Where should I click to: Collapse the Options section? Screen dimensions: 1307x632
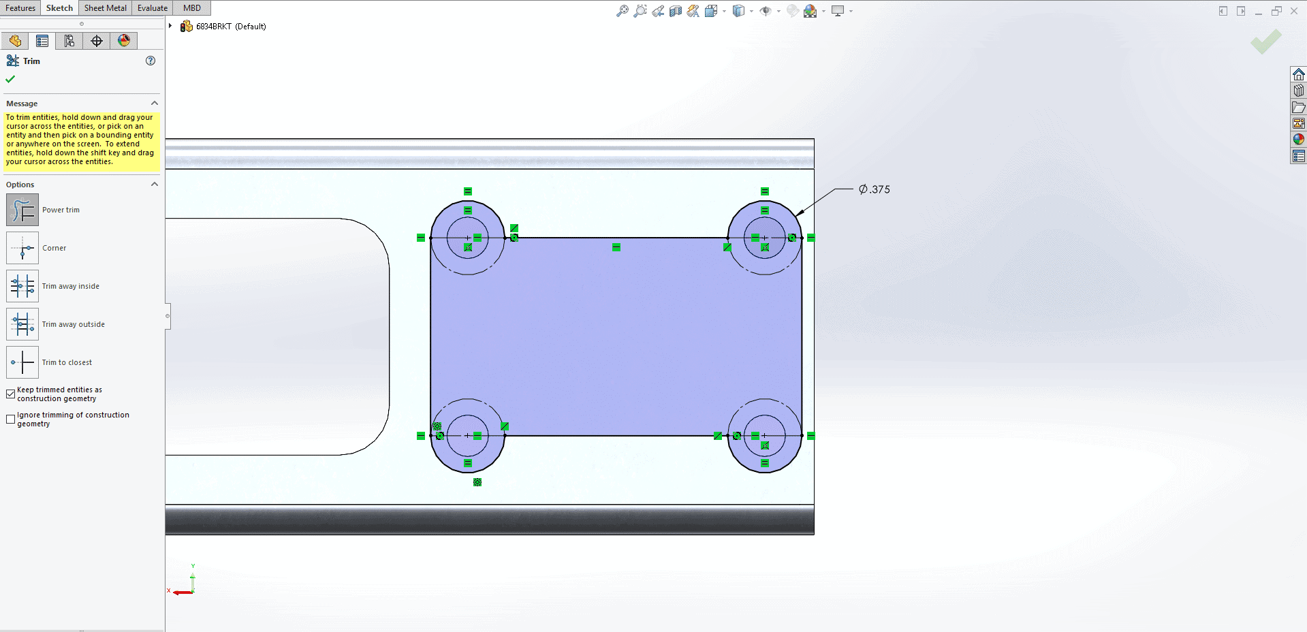(155, 184)
